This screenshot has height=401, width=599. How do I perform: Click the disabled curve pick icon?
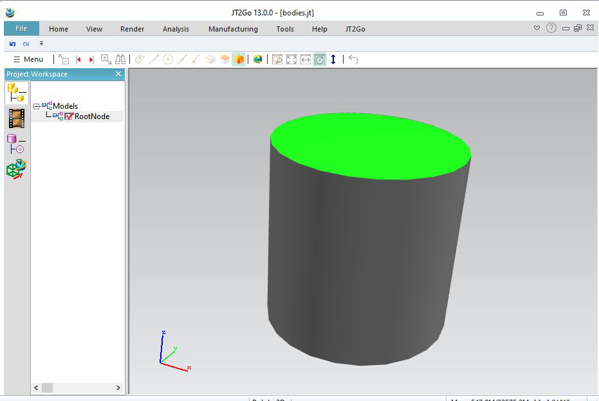(196, 59)
